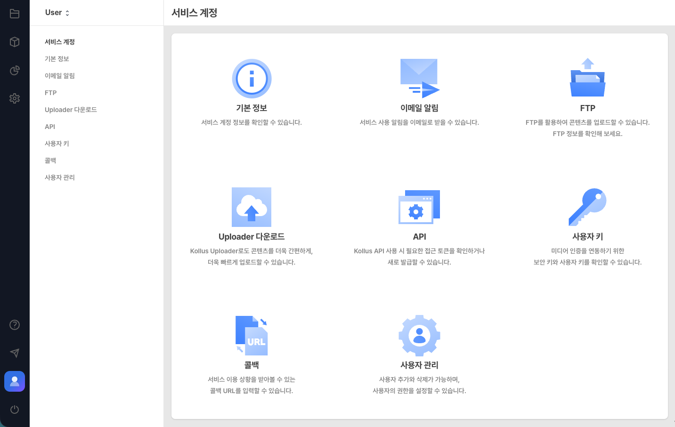
Task: Click the power logout icon at bottom
Action: point(15,410)
